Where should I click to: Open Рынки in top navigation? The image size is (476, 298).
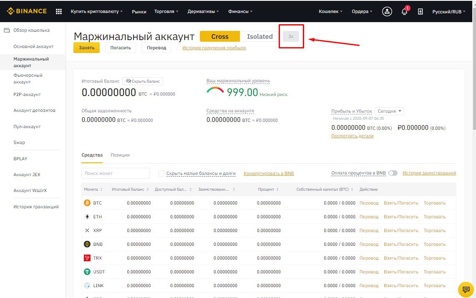point(139,12)
